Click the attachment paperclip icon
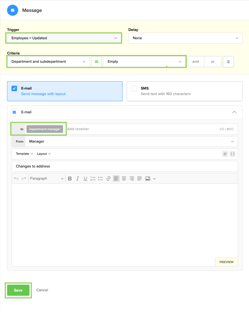This screenshot has height=312, width=249. (x=225, y=154)
